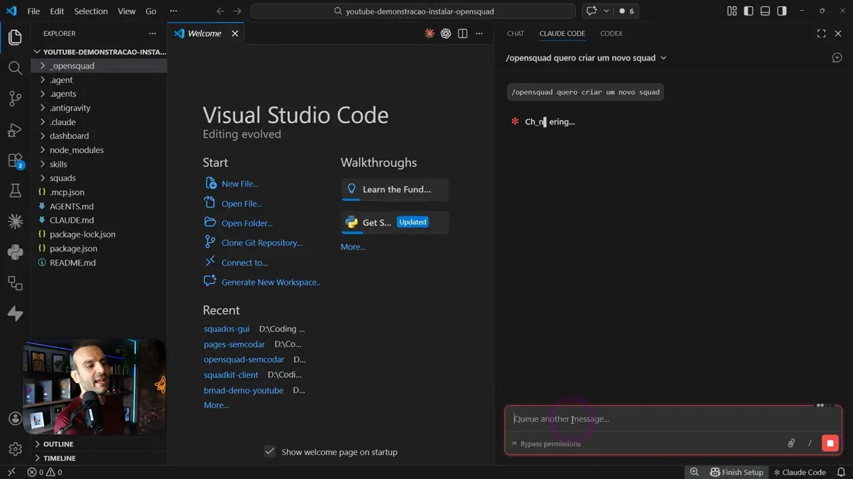Open Extensions view showing 2 updates
The height and width of the screenshot is (479, 853).
15,160
